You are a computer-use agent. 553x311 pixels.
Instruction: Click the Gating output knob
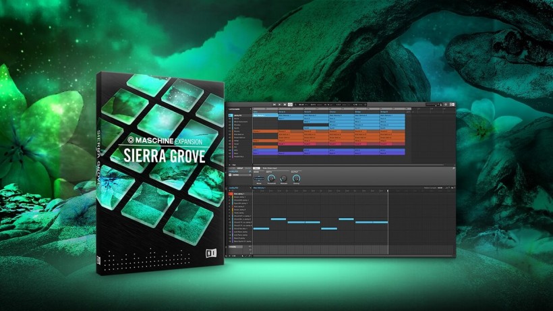[x=297, y=178]
